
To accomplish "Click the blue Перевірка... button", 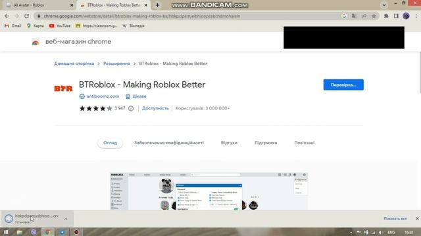I will pyautogui.click(x=343, y=85).
